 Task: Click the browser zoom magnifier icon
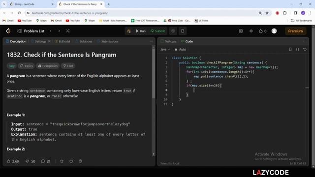tap(260, 13)
